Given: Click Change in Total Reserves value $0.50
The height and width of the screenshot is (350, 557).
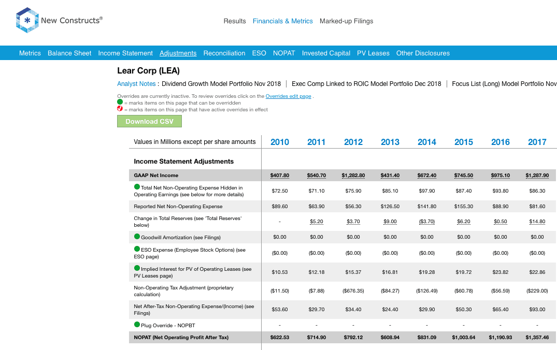Looking at the screenshot, I should coord(500,222).
